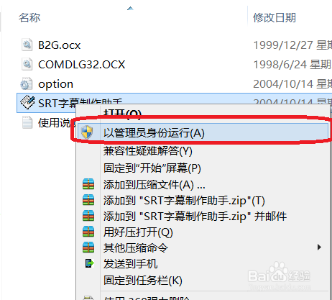
Task: Click the archive icon beside 用好压打开(Q)
Action: click(x=88, y=232)
